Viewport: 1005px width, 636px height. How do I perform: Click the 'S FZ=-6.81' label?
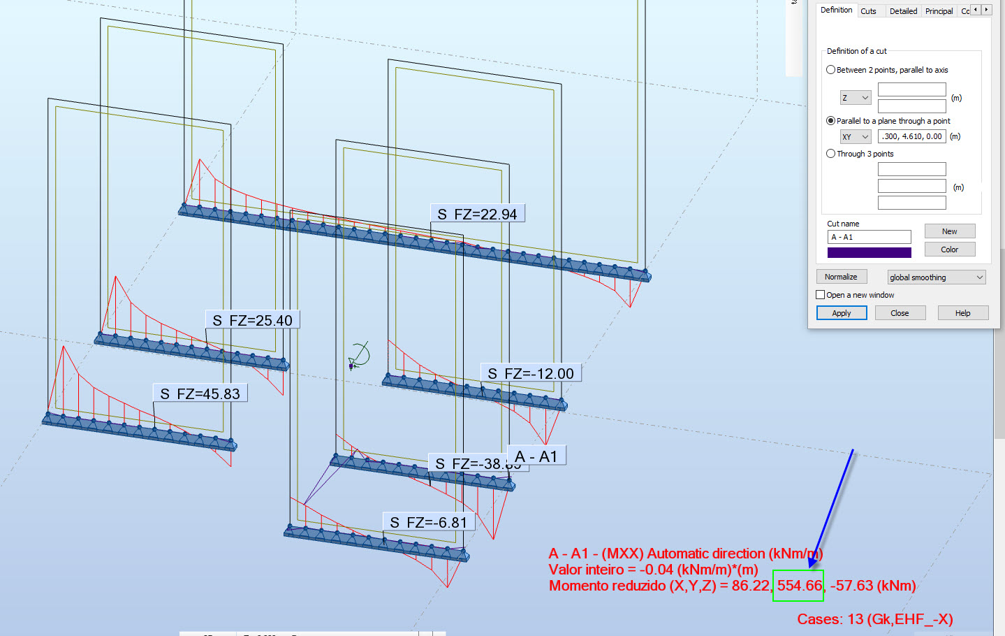coord(429,522)
